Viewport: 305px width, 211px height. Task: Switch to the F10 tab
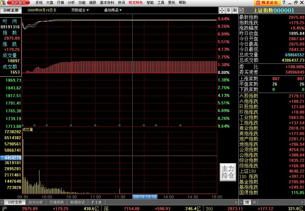pyautogui.click(x=96, y=202)
